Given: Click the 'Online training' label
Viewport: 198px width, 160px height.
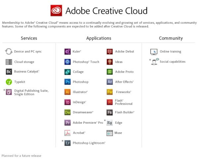Looking at the screenshot, I should coord(171,51).
